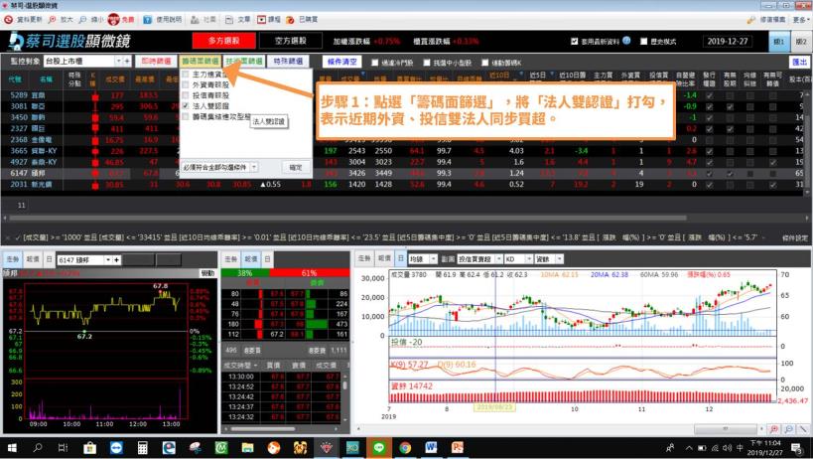Select 組1 group tab

click(779, 42)
